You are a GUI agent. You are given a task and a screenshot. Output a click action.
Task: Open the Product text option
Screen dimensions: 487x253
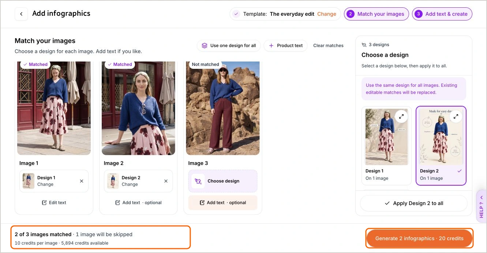pos(286,45)
